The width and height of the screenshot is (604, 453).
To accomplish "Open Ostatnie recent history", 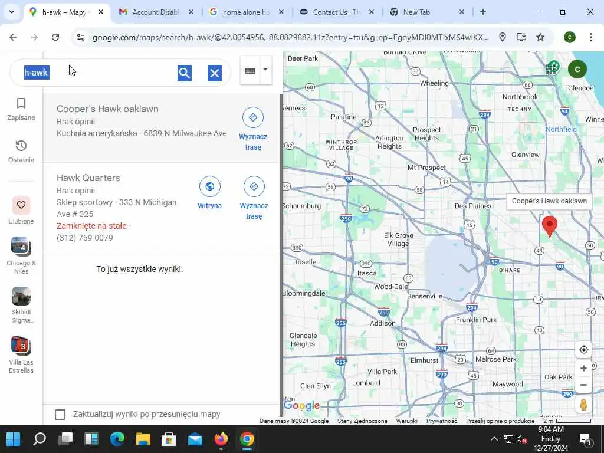I will point(21,152).
